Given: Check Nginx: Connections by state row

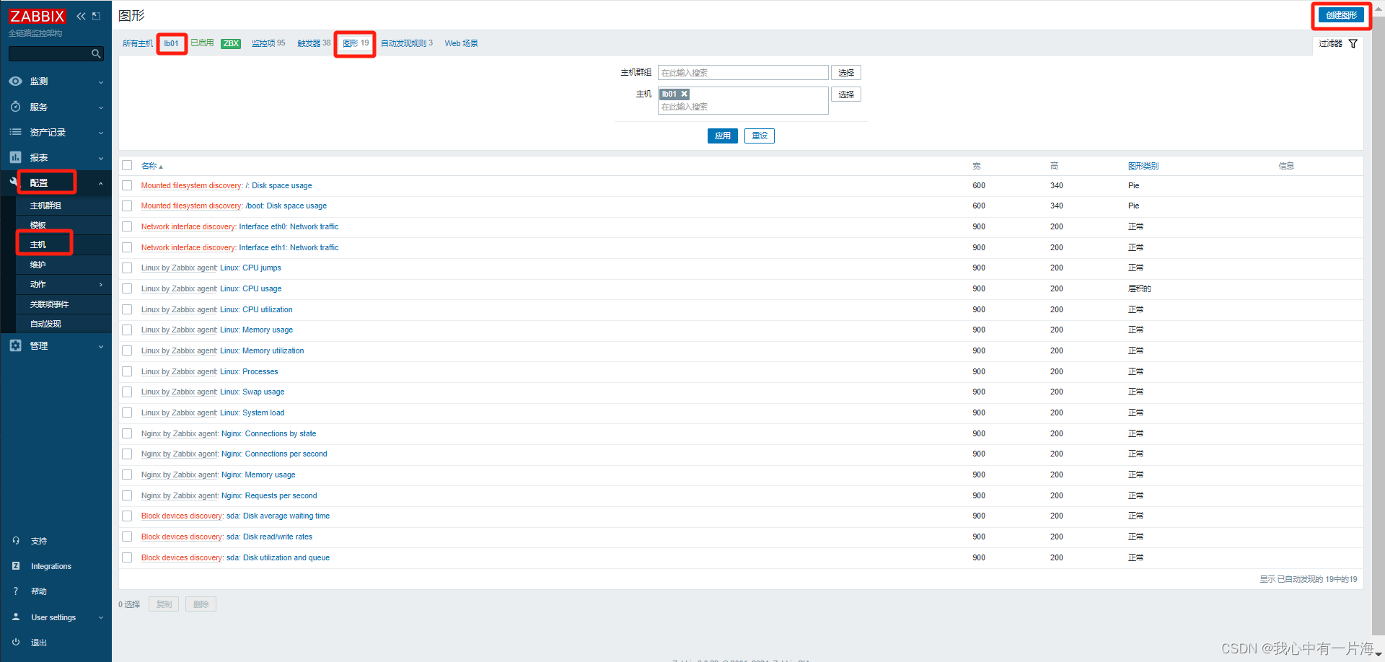Looking at the screenshot, I should [127, 433].
